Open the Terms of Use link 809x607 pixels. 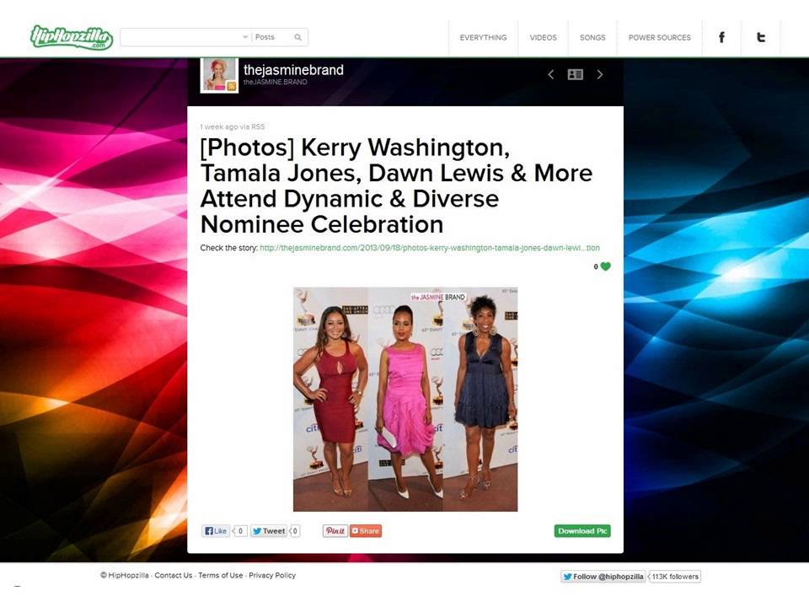220,575
